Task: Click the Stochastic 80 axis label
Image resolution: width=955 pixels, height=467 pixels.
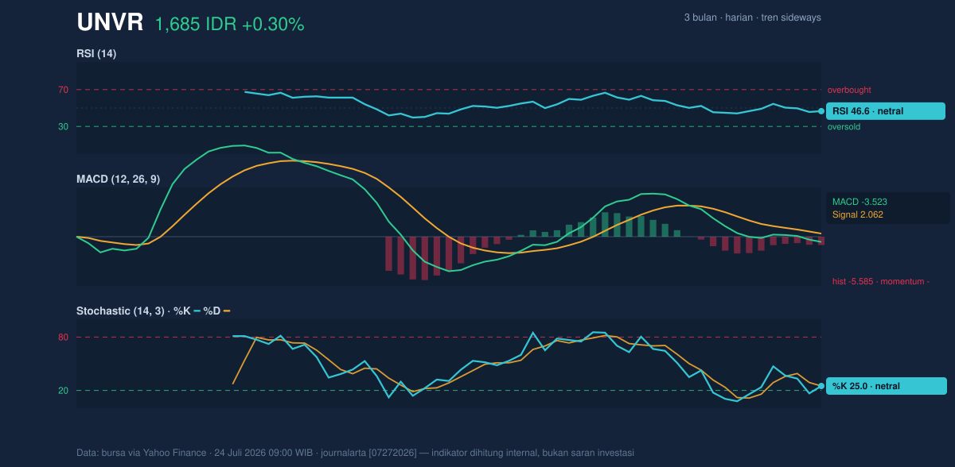Action: tap(63, 338)
